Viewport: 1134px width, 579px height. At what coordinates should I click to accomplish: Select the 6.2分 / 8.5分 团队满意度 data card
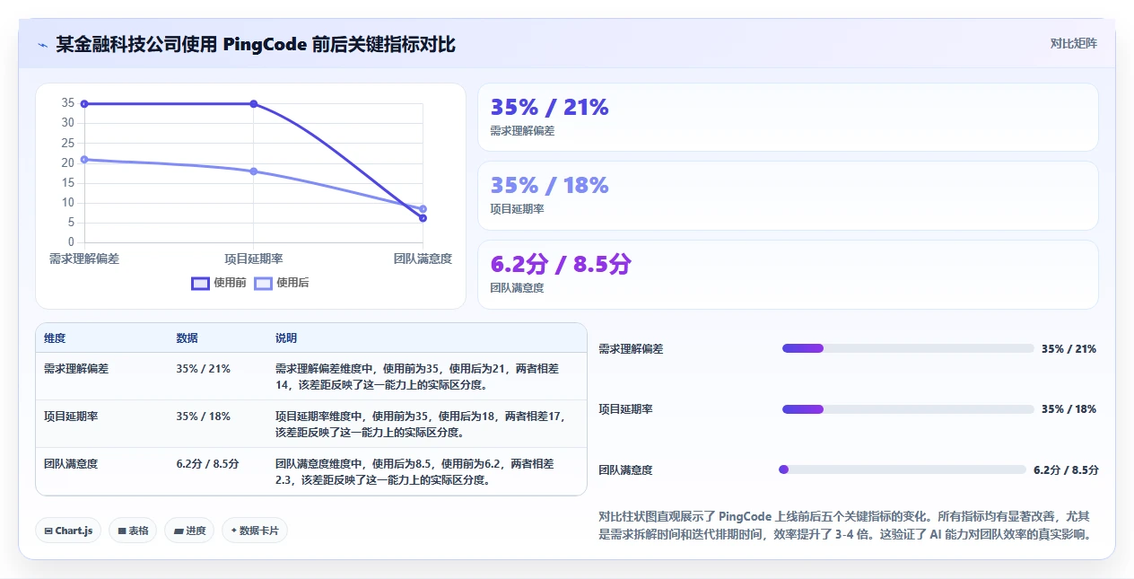coord(788,275)
